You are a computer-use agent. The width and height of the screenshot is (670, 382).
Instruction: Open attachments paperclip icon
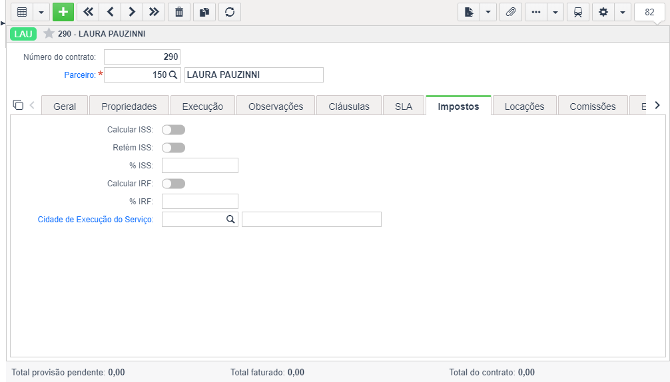pyautogui.click(x=511, y=12)
